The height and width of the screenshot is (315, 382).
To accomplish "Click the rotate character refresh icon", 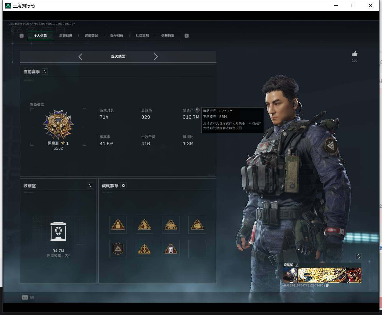I will [x=358, y=256].
